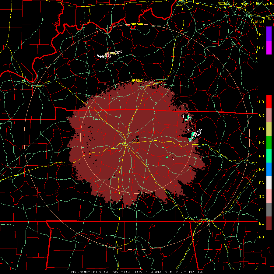
Task: Click the radar site at the highway convergence center
Action: click(x=125, y=144)
